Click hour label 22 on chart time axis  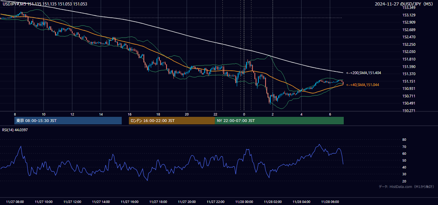tap(215, 114)
